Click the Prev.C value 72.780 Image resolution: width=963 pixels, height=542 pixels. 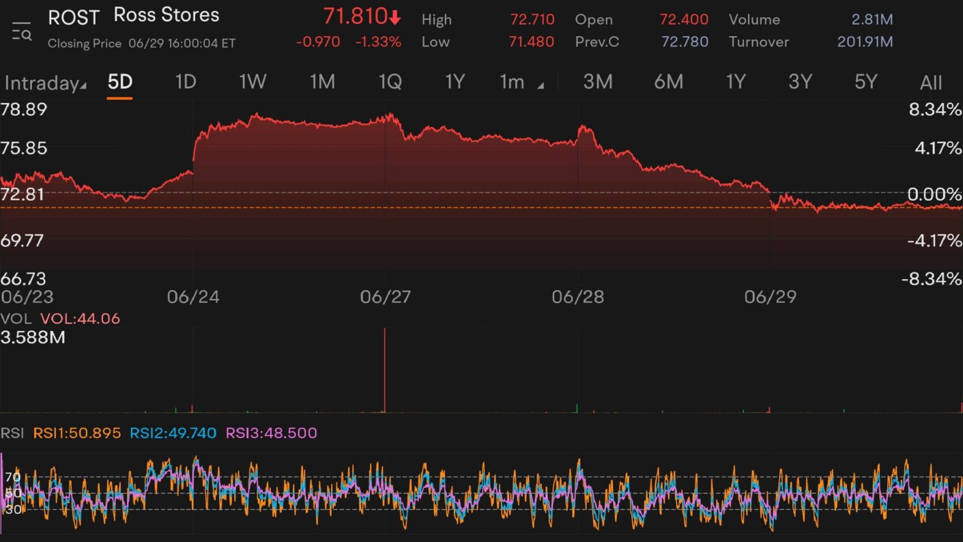(685, 42)
